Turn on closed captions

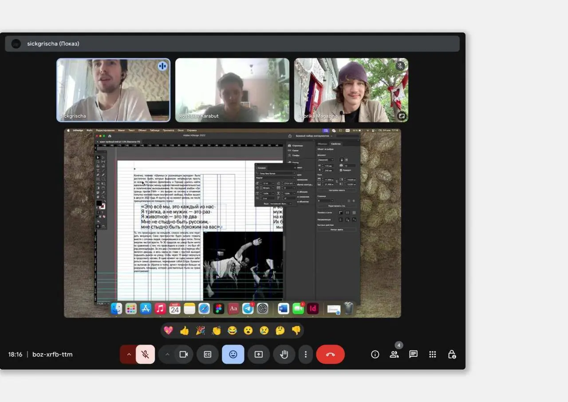[x=207, y=354]
